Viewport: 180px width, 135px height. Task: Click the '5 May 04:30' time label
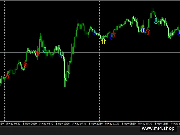(30, 124)
